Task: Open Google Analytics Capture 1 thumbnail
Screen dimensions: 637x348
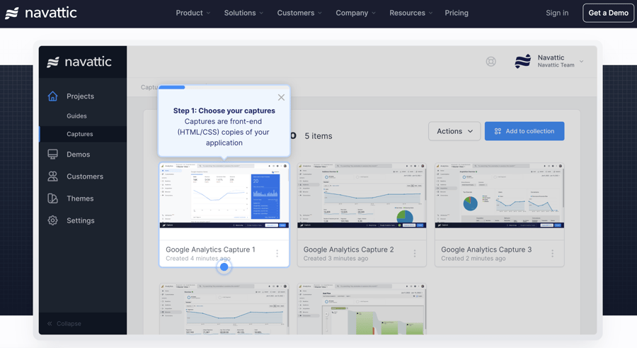Action: 224,196
